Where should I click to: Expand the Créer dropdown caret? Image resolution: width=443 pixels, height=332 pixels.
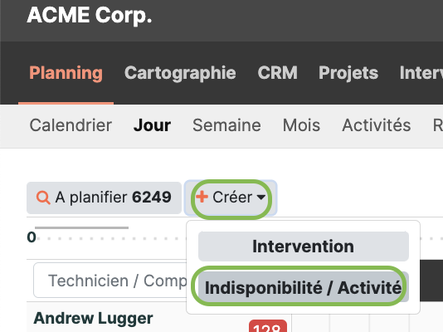[261, 197]
